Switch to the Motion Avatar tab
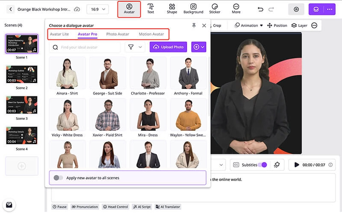Screen dimensions: 342x214 (151, 34)
